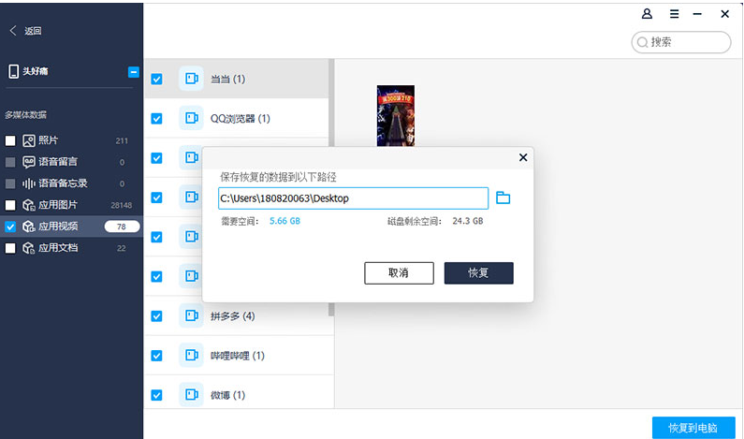
Task: Click the 5.66 GB required space value
Action: point(284,221)
